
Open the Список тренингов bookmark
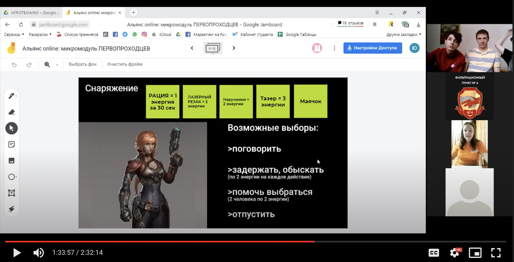pos(78,35)
